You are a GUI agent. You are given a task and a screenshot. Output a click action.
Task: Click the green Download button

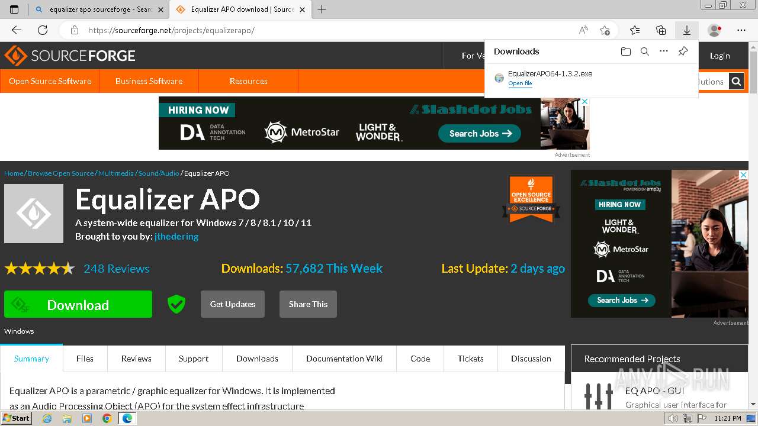78,304
